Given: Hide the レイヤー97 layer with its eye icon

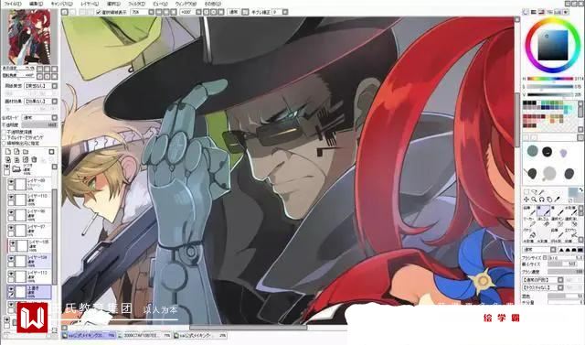Looking at the screenshot, I should pyautogui.click(x=11, y=227).
